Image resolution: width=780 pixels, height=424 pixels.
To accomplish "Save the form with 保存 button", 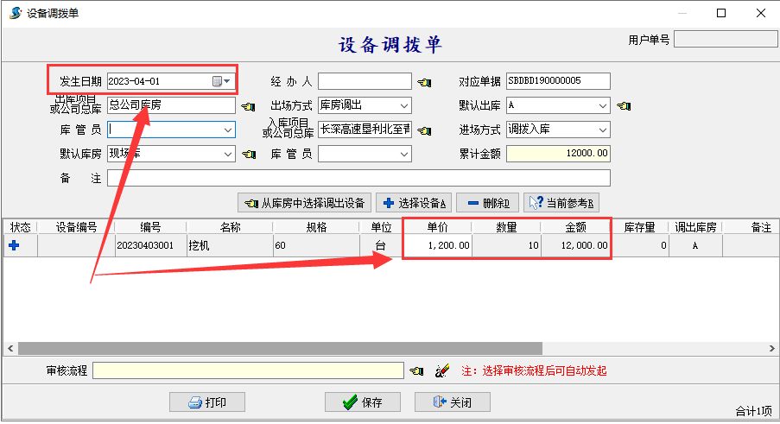I will (x=362, y=402).
